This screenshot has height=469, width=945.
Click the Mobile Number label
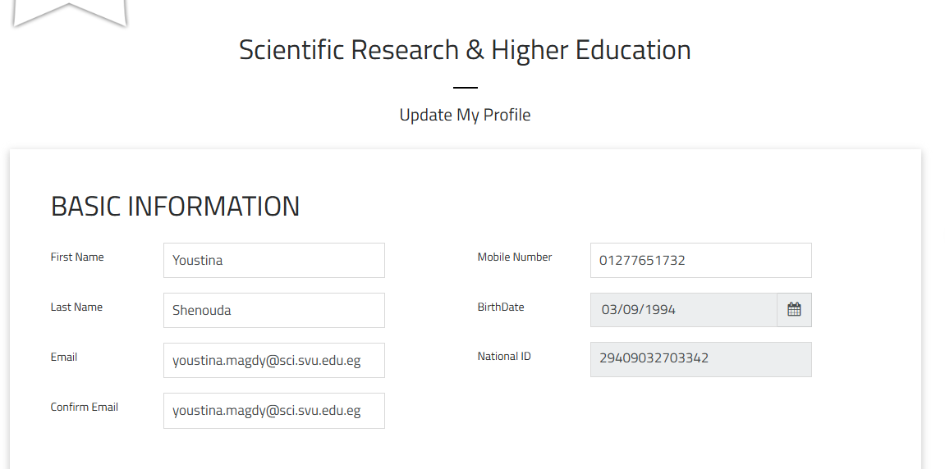(x=515, y=257)
